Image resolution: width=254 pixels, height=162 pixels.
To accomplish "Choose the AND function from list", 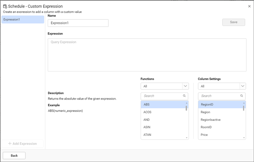I will (x=162, y=120).
